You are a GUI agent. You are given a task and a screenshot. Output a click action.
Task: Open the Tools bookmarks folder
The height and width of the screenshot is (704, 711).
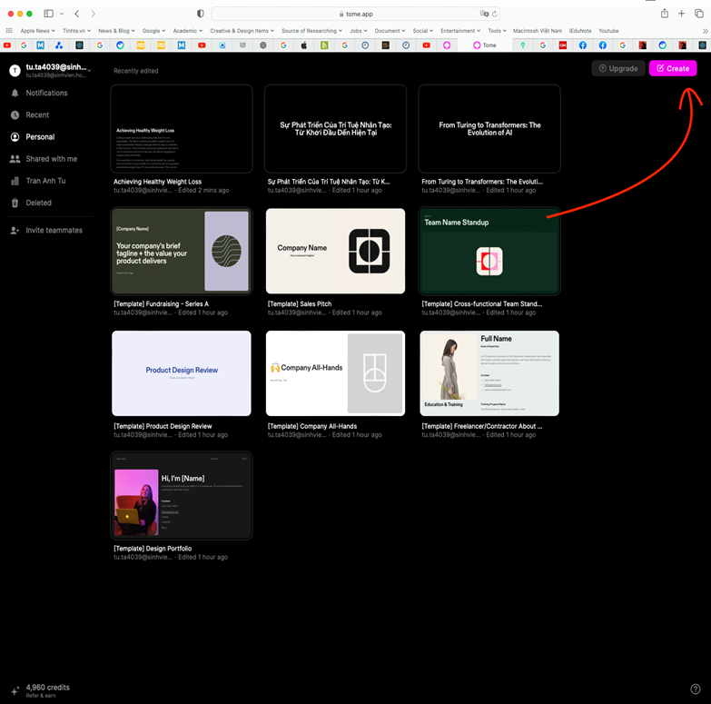[498, 31]
